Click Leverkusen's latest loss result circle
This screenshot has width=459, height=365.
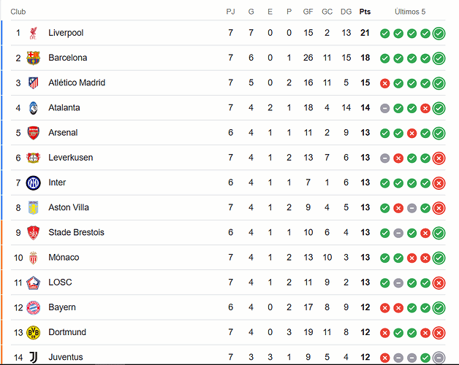point(439,158)
